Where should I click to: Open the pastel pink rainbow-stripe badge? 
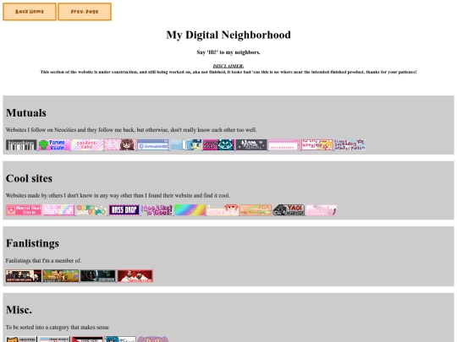(58, 210)
